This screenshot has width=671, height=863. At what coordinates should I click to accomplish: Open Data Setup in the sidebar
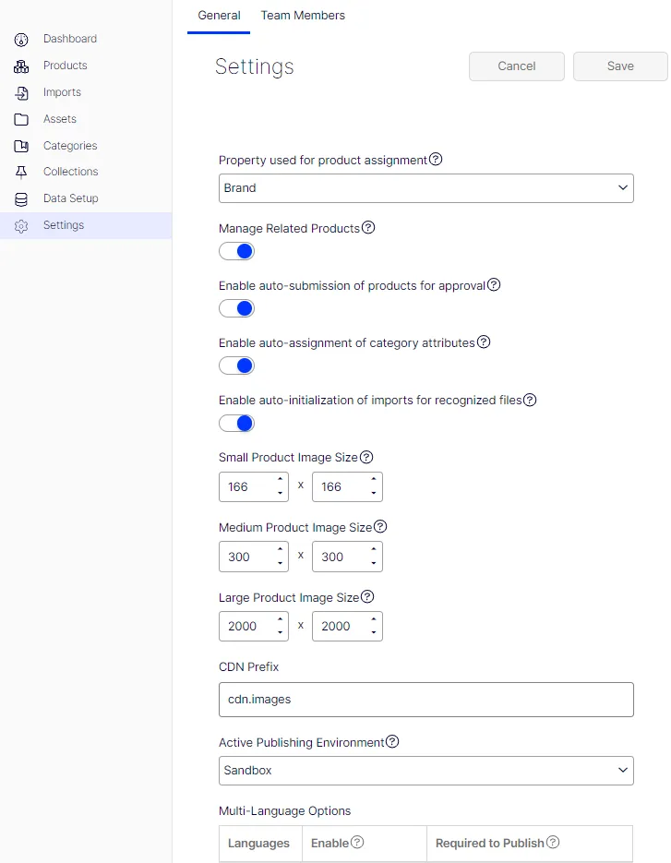(x=86, y=198)
